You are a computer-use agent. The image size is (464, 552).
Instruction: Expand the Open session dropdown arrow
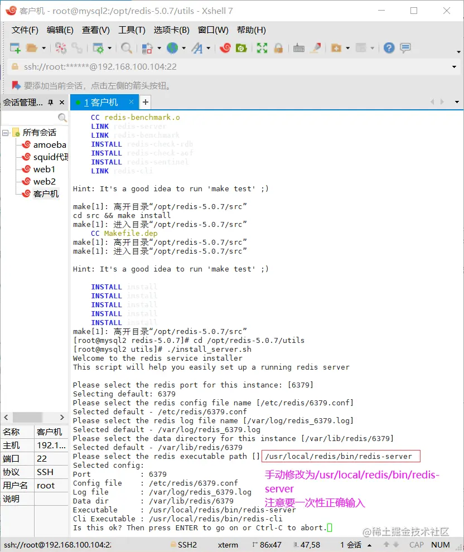click(43, 48)
